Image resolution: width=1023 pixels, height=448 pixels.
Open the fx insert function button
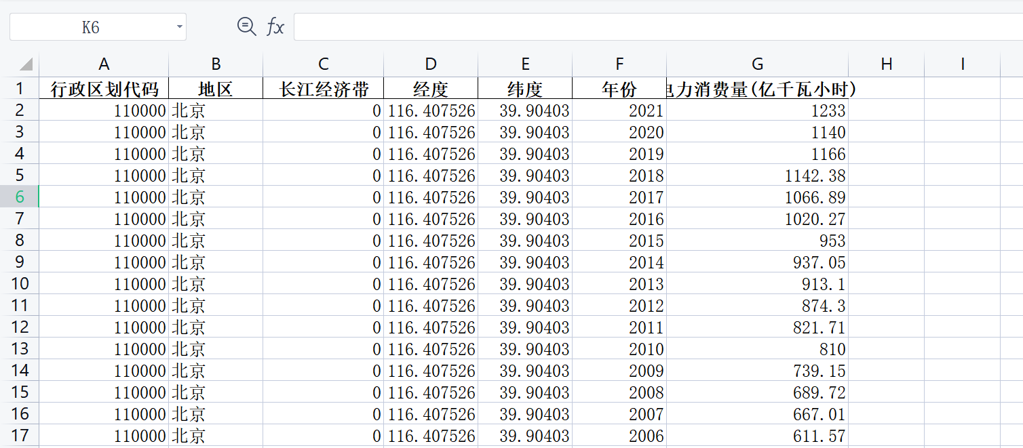tap(275, 27)
